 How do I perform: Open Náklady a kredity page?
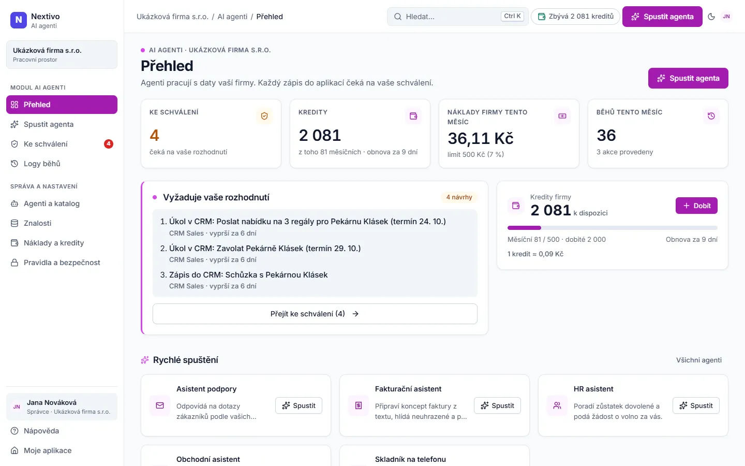(62, 243)
